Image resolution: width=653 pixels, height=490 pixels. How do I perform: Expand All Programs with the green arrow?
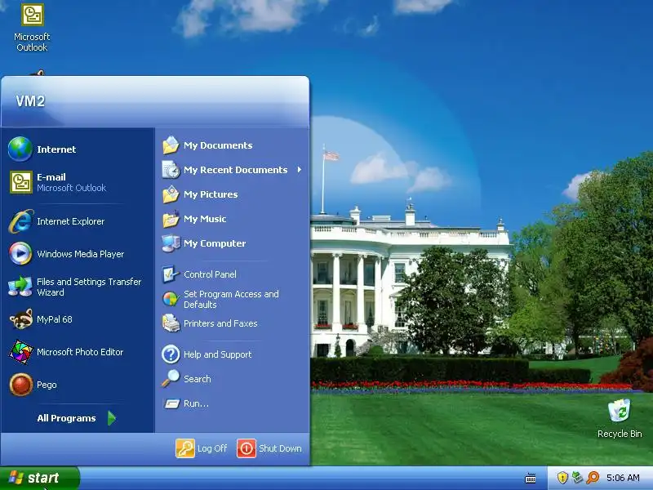(112, 418)
